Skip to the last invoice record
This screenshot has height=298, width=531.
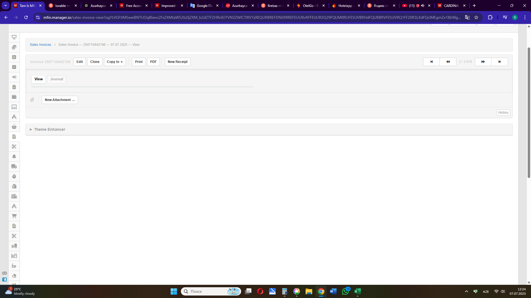499,62
